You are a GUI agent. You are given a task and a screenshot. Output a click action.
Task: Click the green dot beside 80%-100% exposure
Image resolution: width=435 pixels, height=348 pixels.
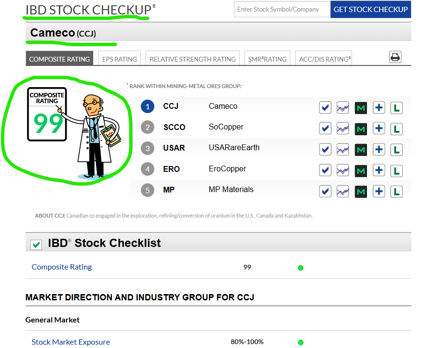tap(300, 342)
